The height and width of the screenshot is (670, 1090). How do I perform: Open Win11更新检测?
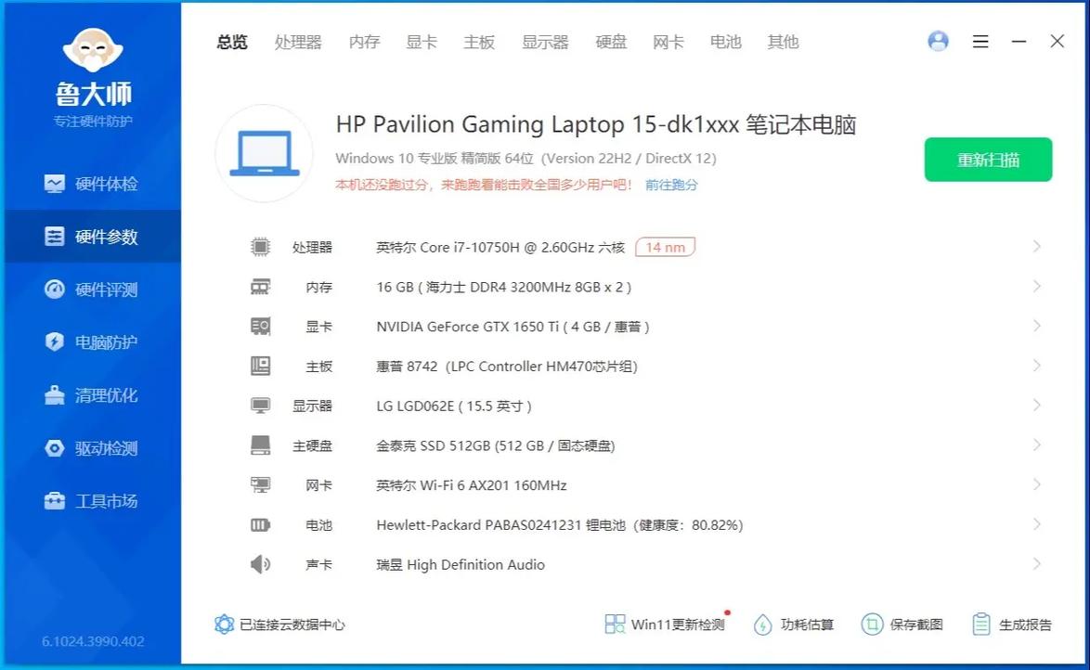(x=666, y=625)
